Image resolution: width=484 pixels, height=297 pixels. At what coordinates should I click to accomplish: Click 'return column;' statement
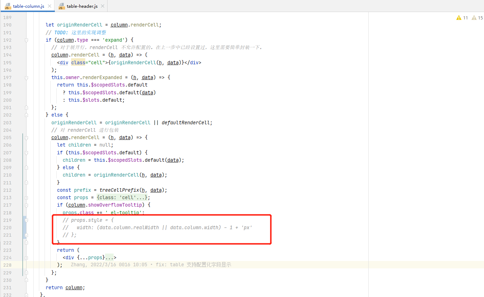65,287
